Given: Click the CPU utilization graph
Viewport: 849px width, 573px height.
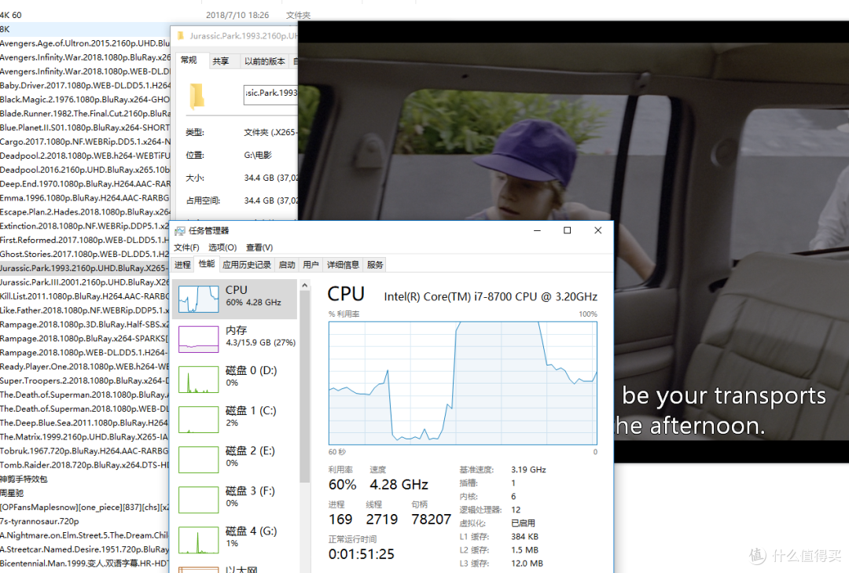Looking at the screenshot, I should pyautogui.click(x=462, y=384).
